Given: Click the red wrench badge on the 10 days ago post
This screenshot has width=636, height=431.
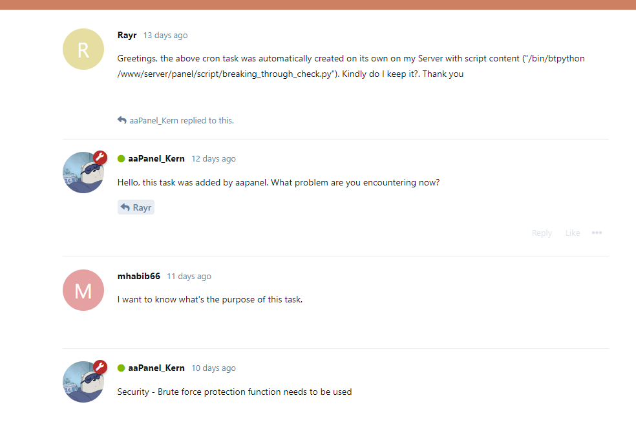Looking at the screenshot, I should tap(100, 367).
